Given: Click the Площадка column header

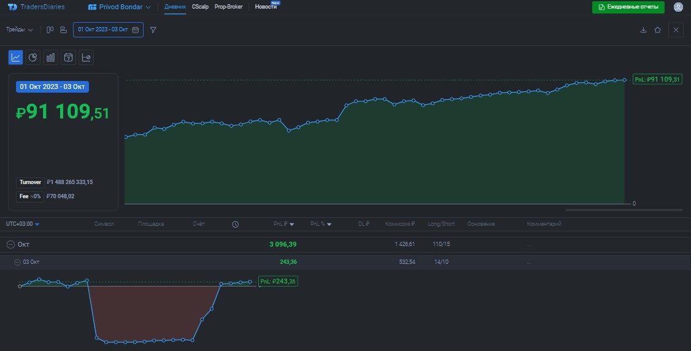Looking at the screenshot, I should [151, 224].
